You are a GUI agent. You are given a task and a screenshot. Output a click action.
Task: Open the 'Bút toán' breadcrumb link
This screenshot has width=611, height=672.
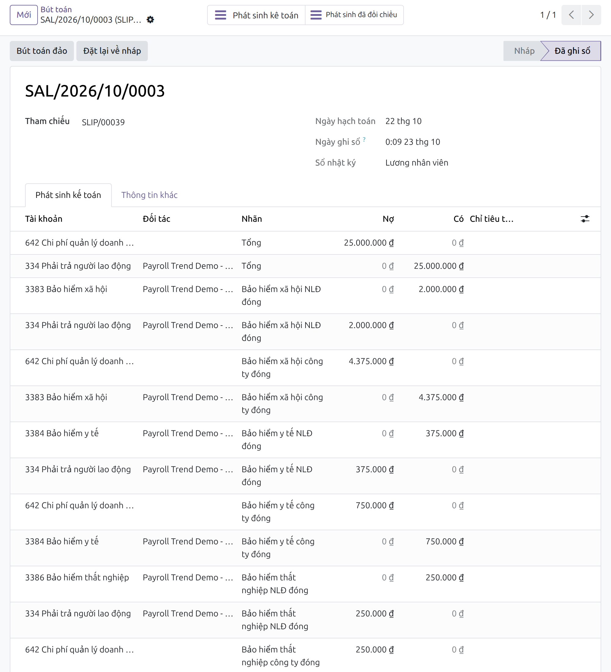[56, 9]
